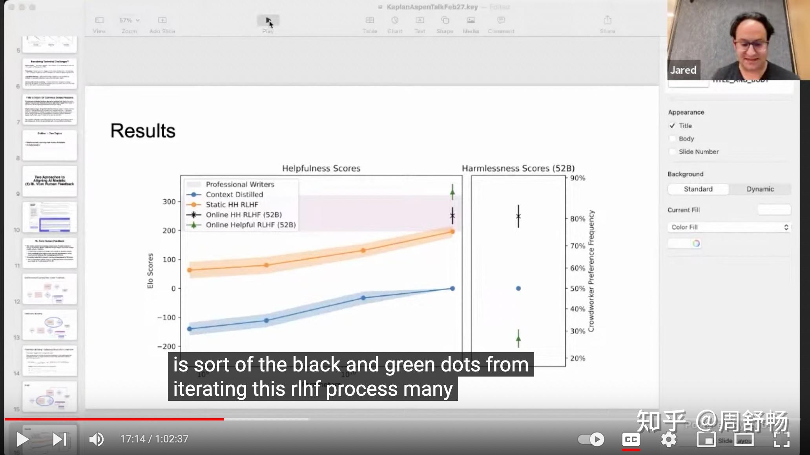The height and width of the screenshot is (455, 810).
Task: Add a comment using Comment icon
Action: 501,20
